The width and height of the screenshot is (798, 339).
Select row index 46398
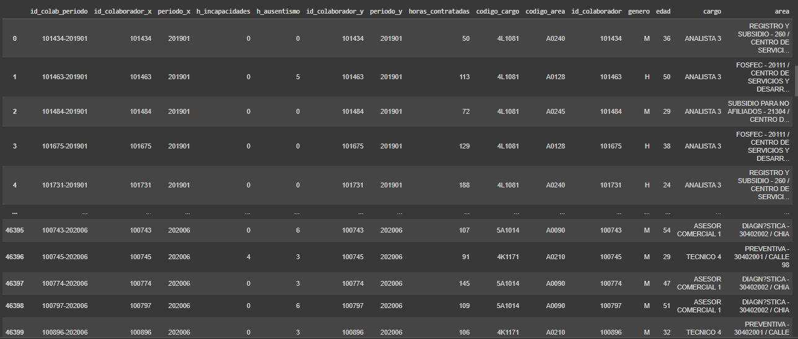pos(15,306)
